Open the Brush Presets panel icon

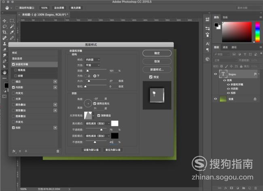pyautogui.click(x=208, y=34)
